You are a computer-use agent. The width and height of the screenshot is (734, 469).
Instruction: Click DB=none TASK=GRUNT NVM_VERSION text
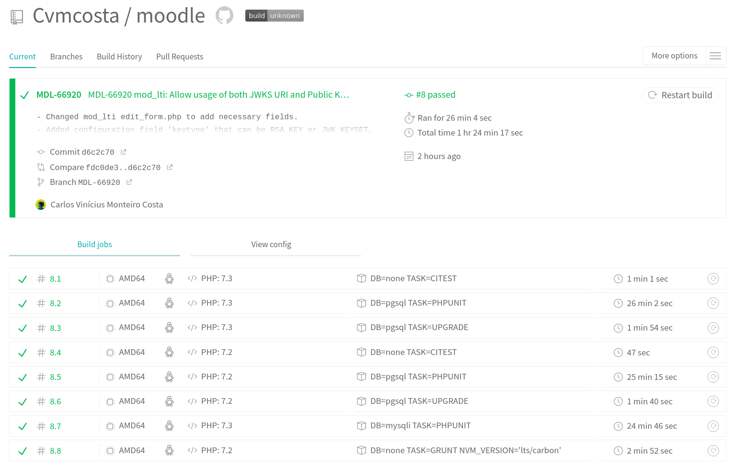(x=466, y=450)
